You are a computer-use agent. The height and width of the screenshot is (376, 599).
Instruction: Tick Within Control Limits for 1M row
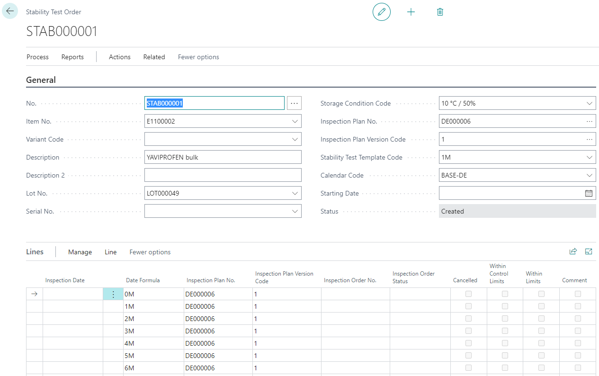(x=505, y=306)
